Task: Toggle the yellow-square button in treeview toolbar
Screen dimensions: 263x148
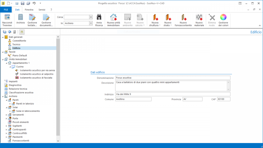Action: click(22, 32)
